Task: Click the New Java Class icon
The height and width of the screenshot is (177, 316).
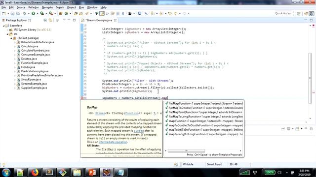Action: pos(66,13)
